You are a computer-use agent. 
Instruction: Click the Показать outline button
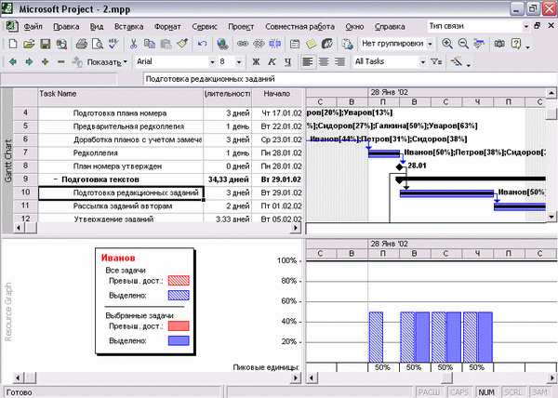[x=100, y=62]
